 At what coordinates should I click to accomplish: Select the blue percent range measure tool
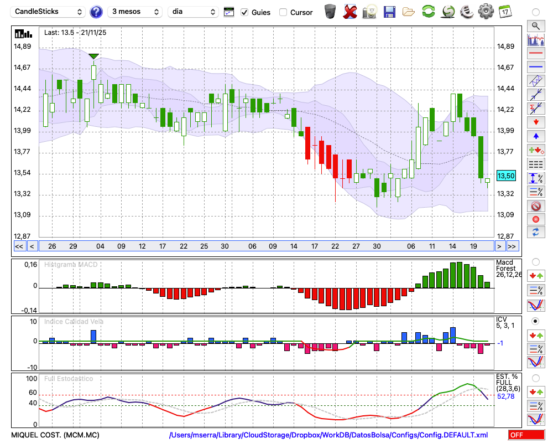536,178
